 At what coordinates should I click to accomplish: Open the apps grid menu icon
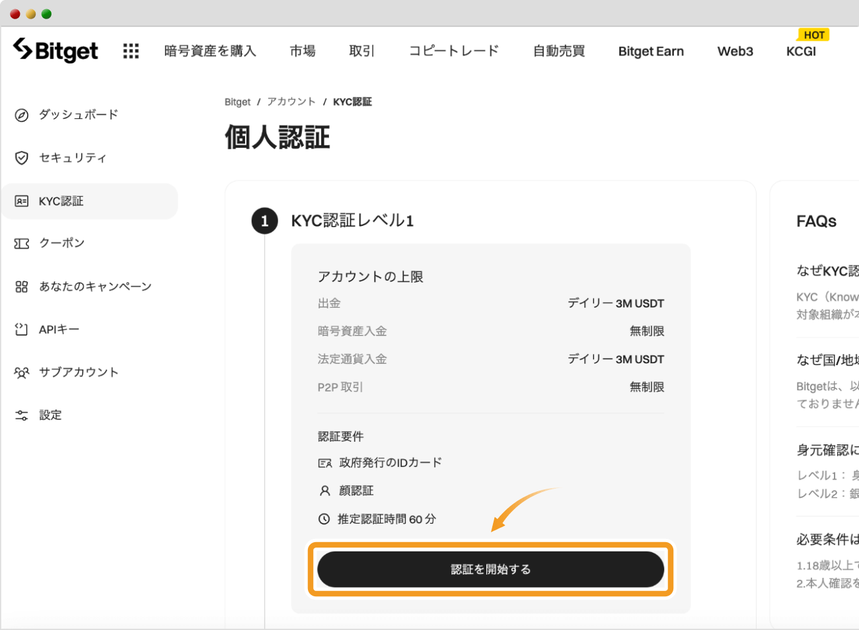(x=131, y=51)
